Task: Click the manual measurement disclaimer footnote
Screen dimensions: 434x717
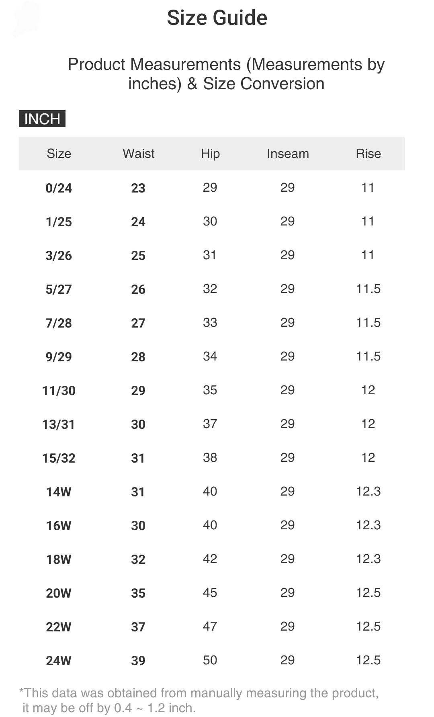Action: click(199, 700)
